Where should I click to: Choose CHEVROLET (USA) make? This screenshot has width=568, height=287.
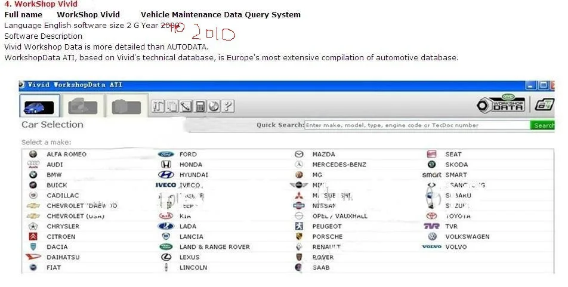[75, 216]
